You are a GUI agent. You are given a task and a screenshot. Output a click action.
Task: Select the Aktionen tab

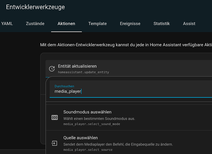click(x=66, y=24)
